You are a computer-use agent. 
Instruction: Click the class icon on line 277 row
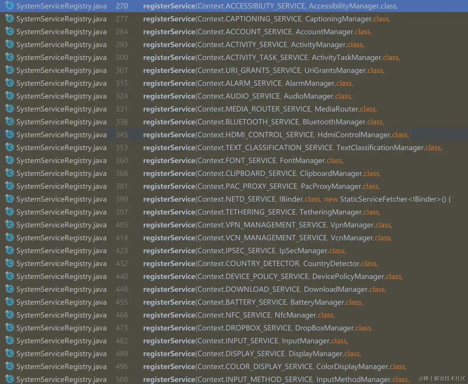10,18
